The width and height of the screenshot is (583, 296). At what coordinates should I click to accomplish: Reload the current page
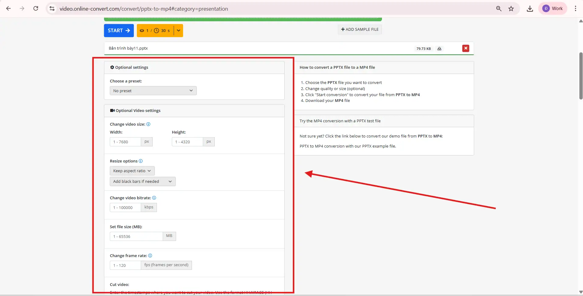(x=36, y=9)
